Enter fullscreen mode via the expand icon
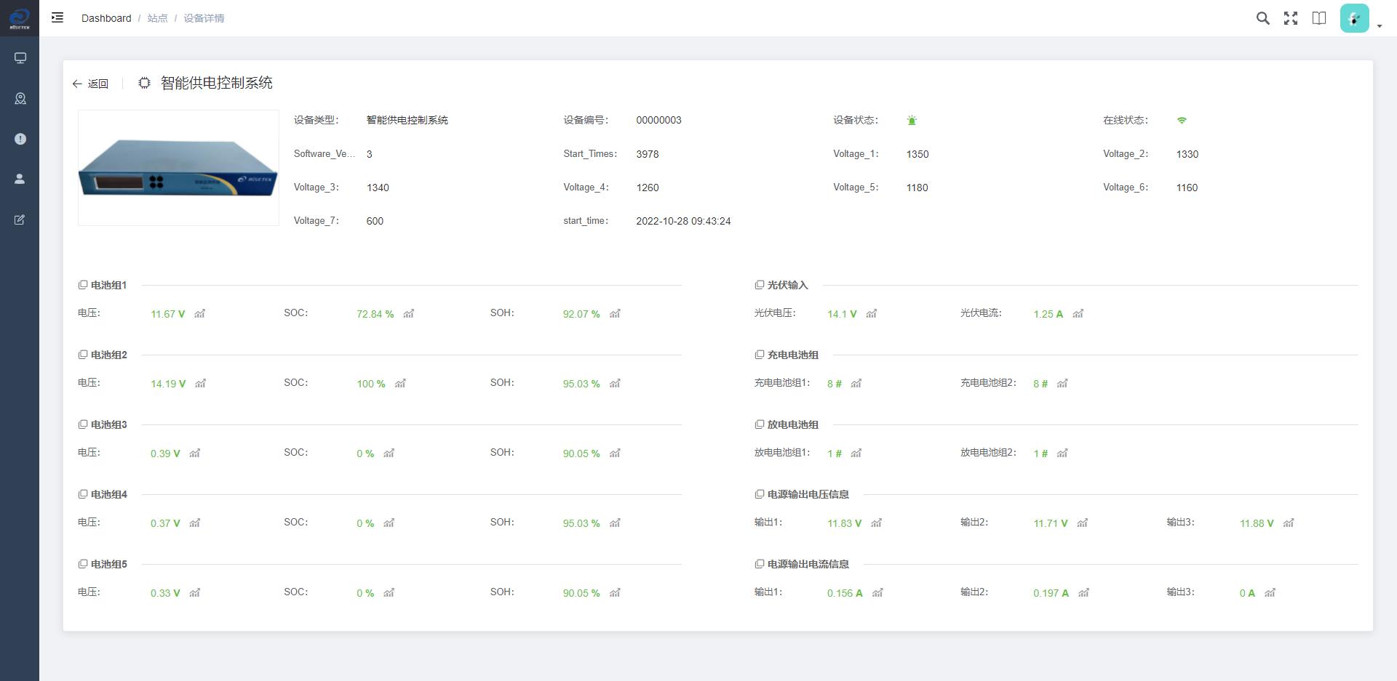This screenshot has height=681, width=1397. click(1291, 18)
